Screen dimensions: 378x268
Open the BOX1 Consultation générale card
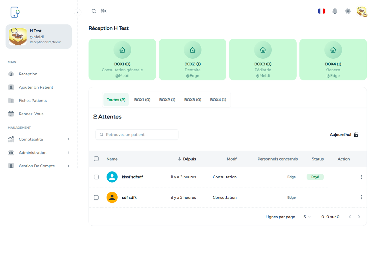point(122,60)
